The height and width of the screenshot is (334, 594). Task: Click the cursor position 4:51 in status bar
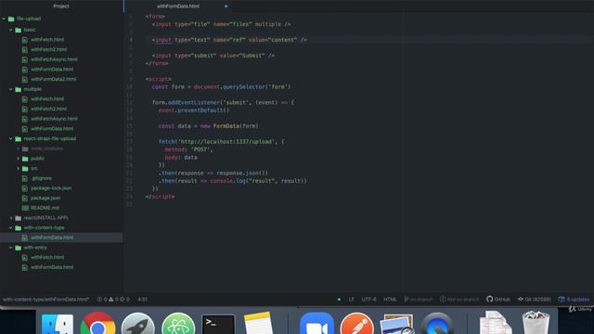142,299
